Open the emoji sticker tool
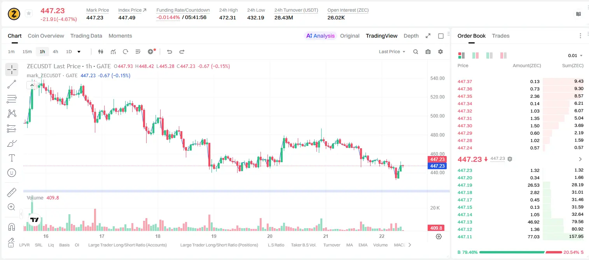Viewport: 589px width, 260px height. coord(12,173)
